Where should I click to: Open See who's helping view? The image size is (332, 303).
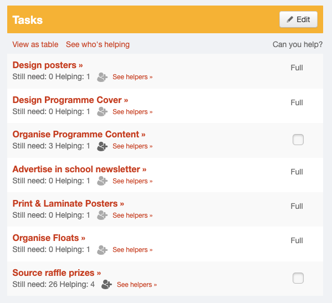pyautogui.click(x=98, y=44)
